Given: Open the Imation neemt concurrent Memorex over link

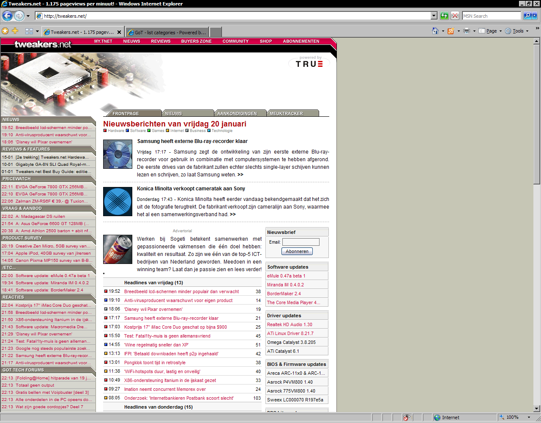Looking at the screenshot, I should click(x=165, y=389).
